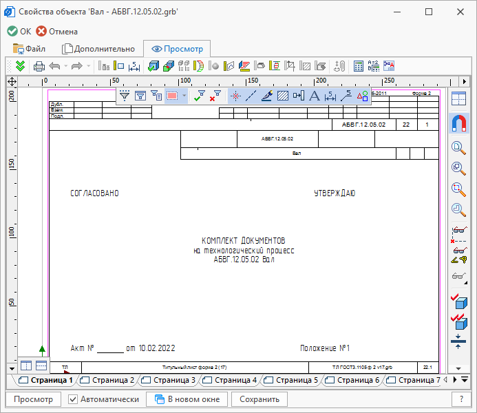Toggle the leader note filter

(346, 96)
